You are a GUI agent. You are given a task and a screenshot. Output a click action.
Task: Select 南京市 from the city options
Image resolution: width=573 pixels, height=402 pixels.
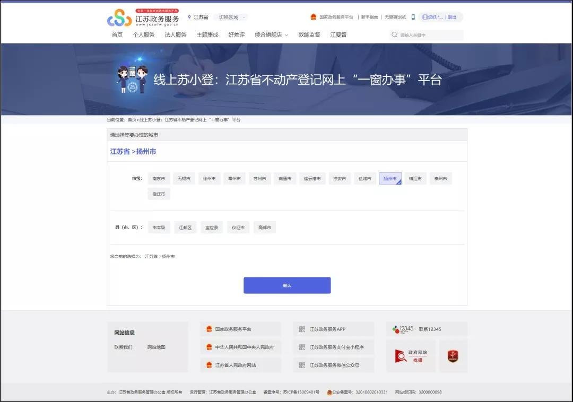tap(158, 178)
